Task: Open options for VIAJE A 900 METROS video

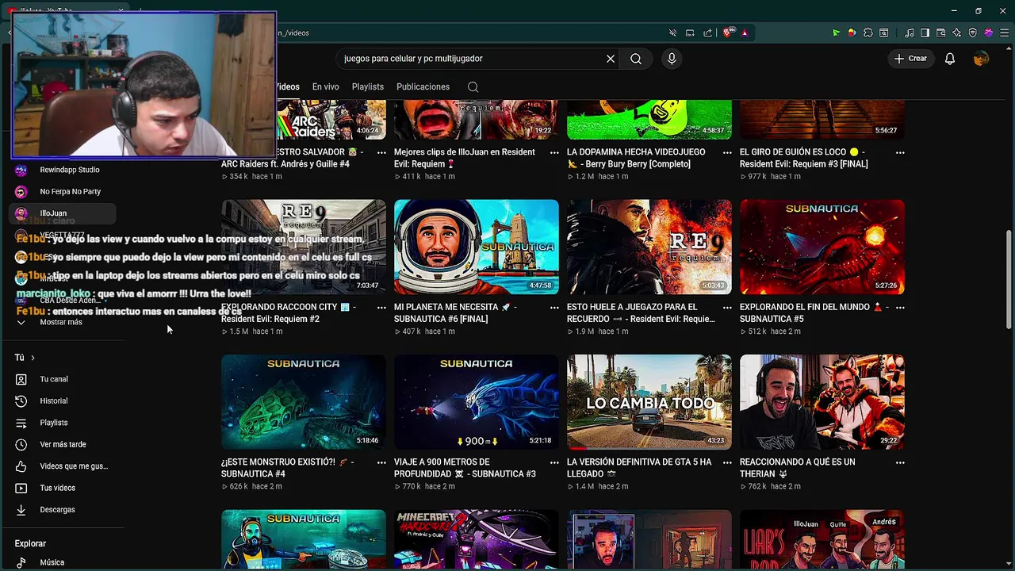Action: pyautogui.click(x=554, y=462)
